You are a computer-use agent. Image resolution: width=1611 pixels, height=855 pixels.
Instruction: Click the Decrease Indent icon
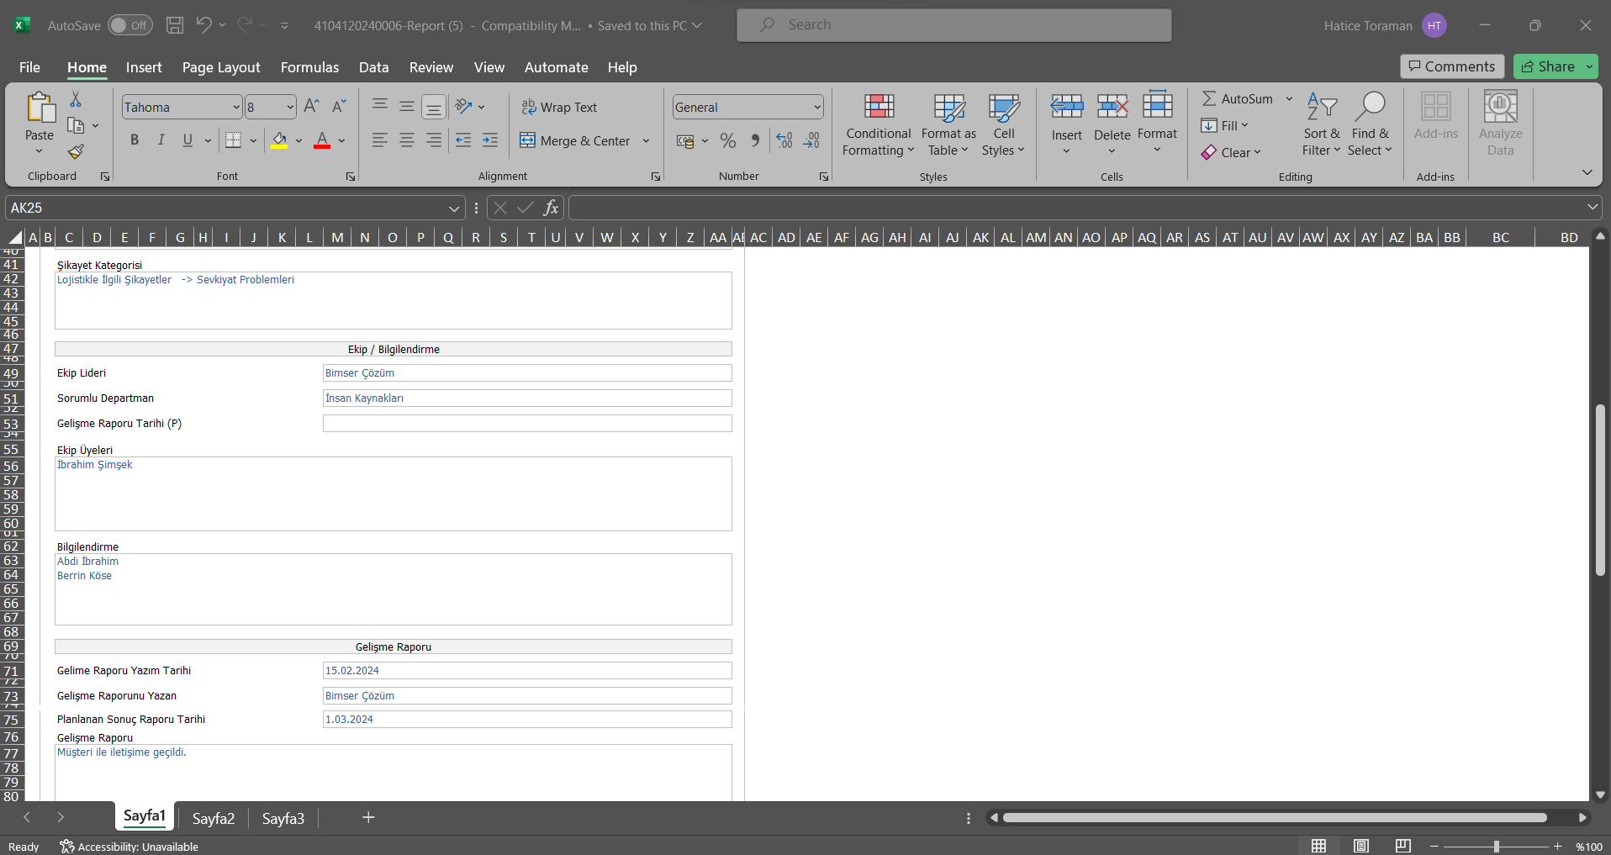pos(463,140)
